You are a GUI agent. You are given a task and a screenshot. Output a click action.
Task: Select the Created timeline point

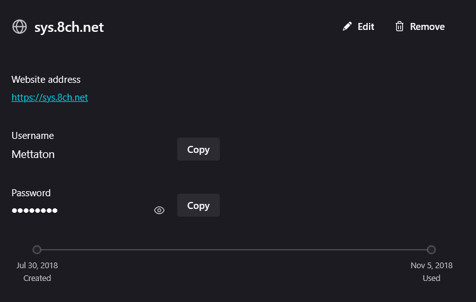pyautogui.click(x=37, y=250)
